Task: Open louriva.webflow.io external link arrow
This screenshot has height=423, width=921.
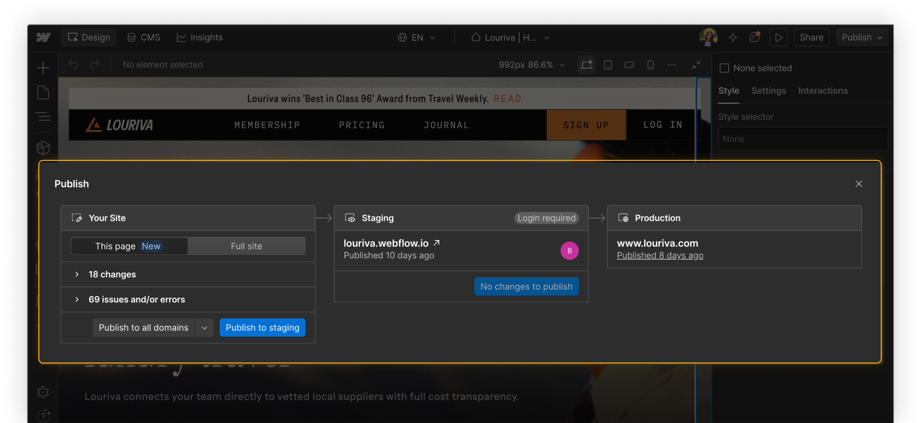Action: point(437,243)
